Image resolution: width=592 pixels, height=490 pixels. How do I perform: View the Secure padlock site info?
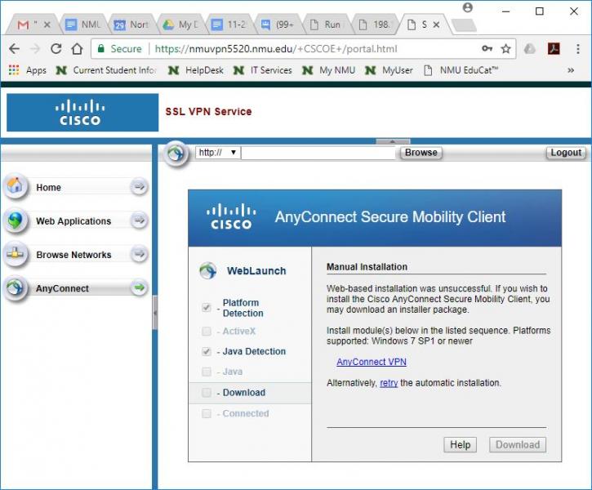119,49
